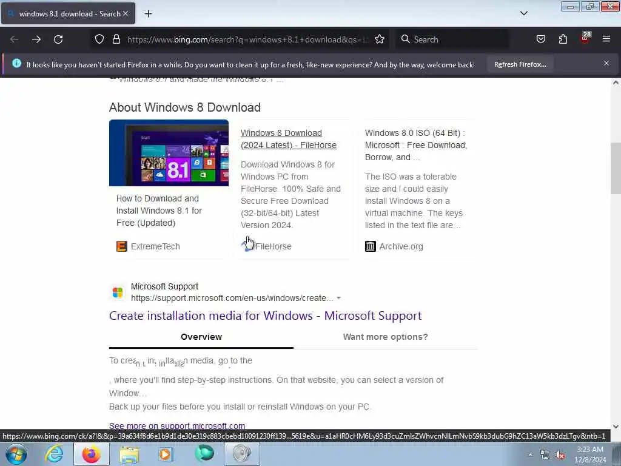Close the windows 8.1 download tab

[126, 13]
